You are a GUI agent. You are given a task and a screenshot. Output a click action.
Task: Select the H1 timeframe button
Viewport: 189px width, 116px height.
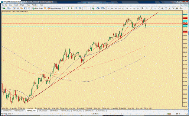coord(123,8)
